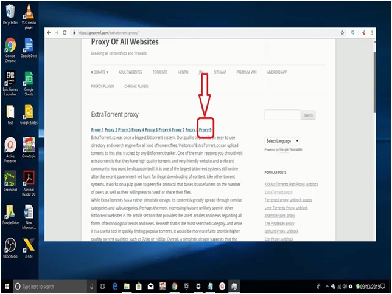Open Greenshot desktop shortcut
This screenshot has width=392, height=294.
click(10, 181)
